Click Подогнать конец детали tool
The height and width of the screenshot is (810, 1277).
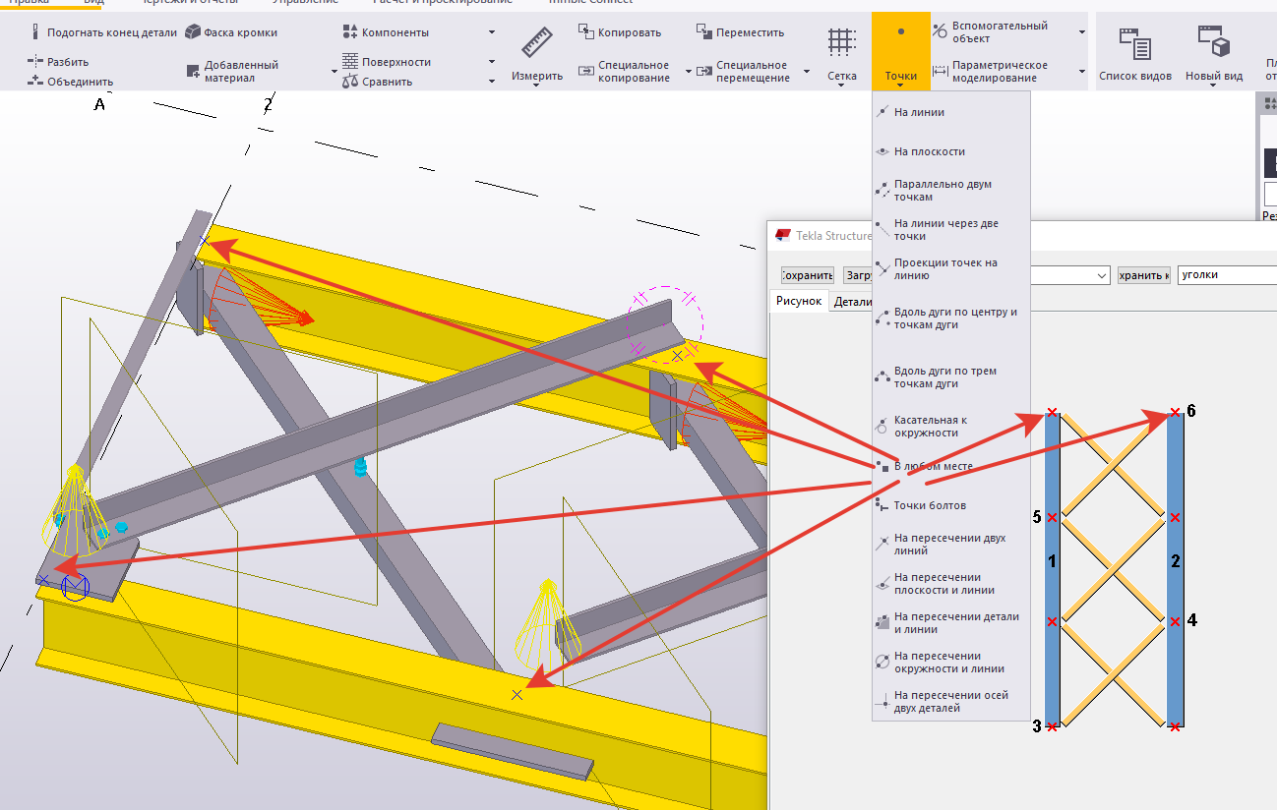[x=103, y=32]
